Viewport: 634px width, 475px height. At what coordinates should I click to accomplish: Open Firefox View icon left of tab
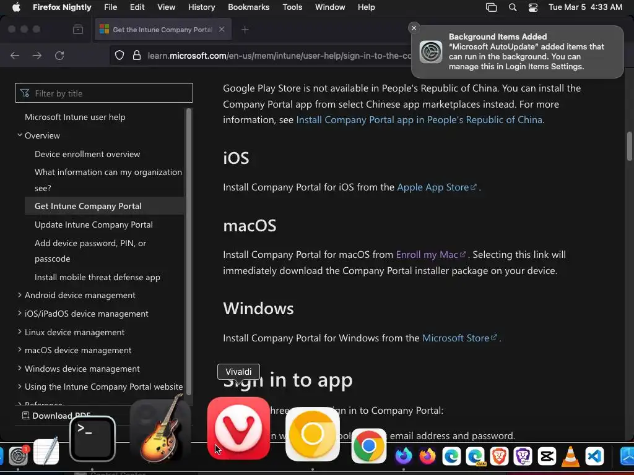pyautogui.click(x=77, y=29)
